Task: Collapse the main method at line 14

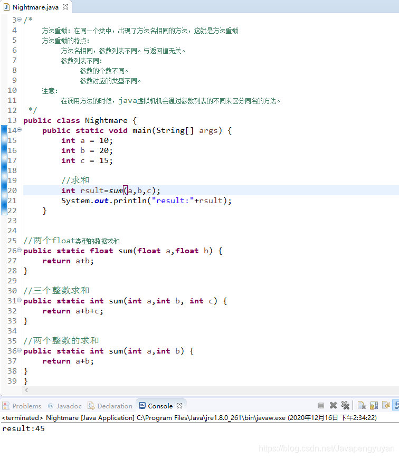Action: click(20, 130)
